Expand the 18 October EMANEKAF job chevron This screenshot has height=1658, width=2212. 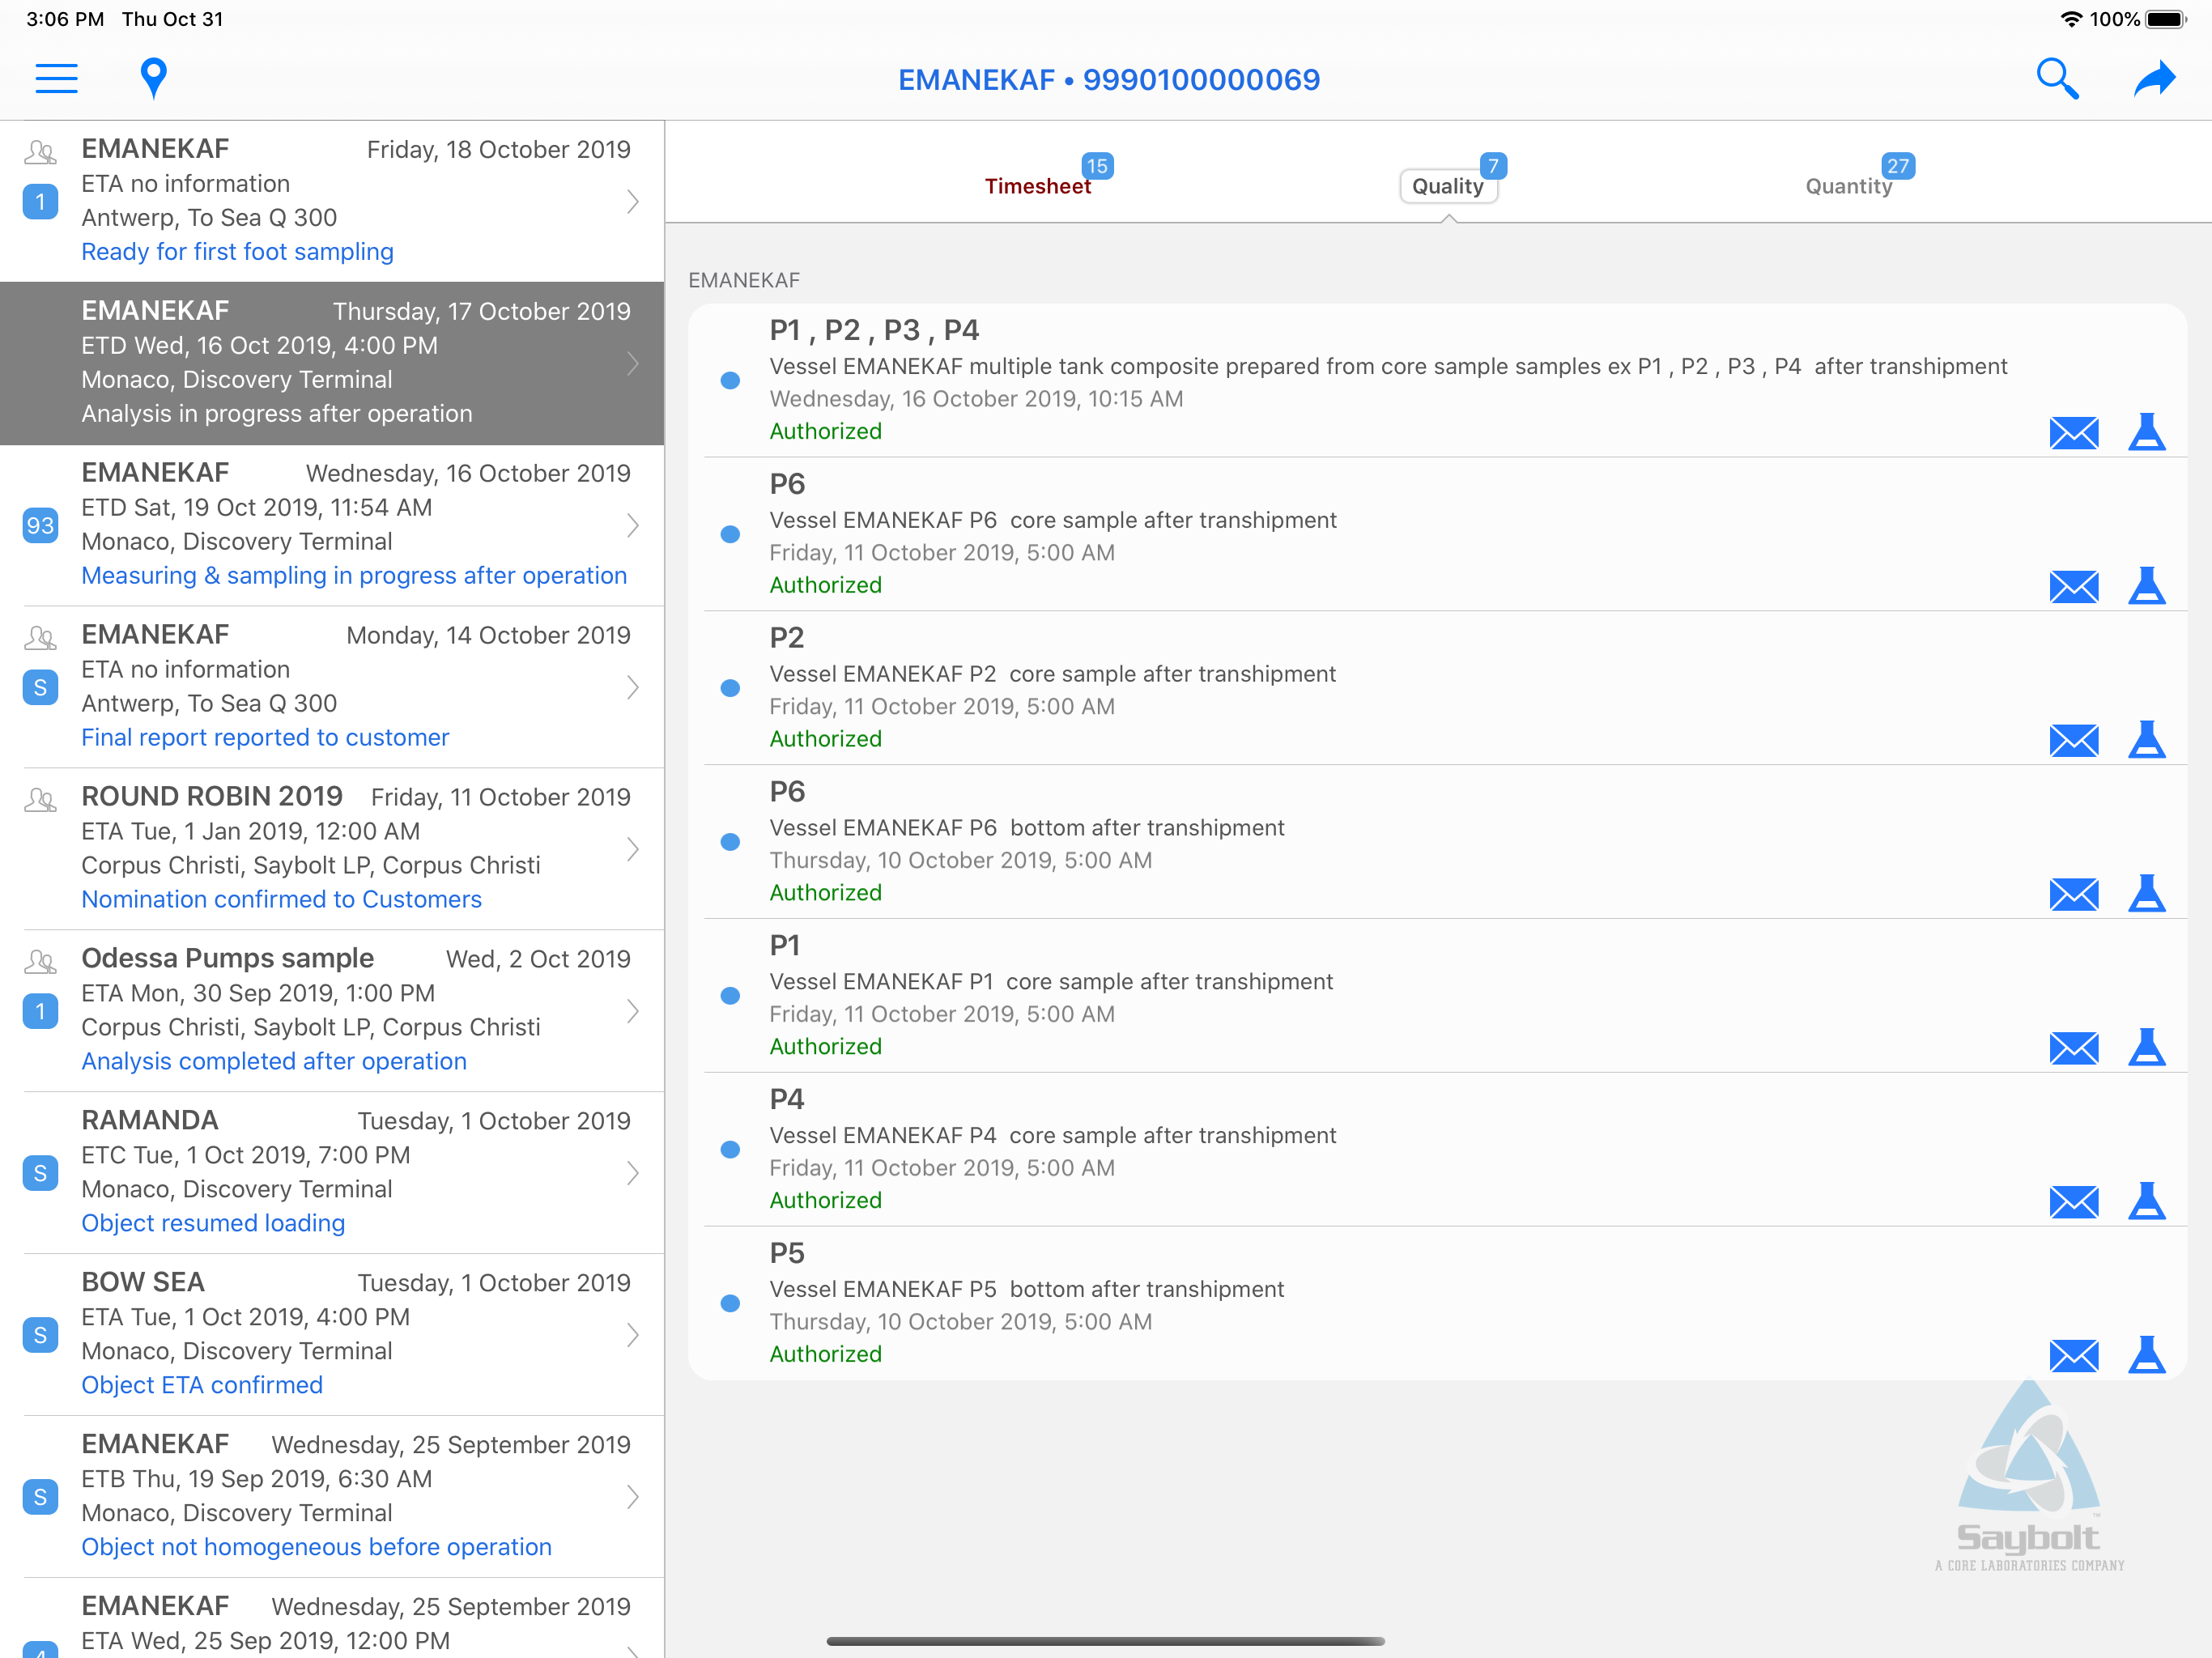633,202
